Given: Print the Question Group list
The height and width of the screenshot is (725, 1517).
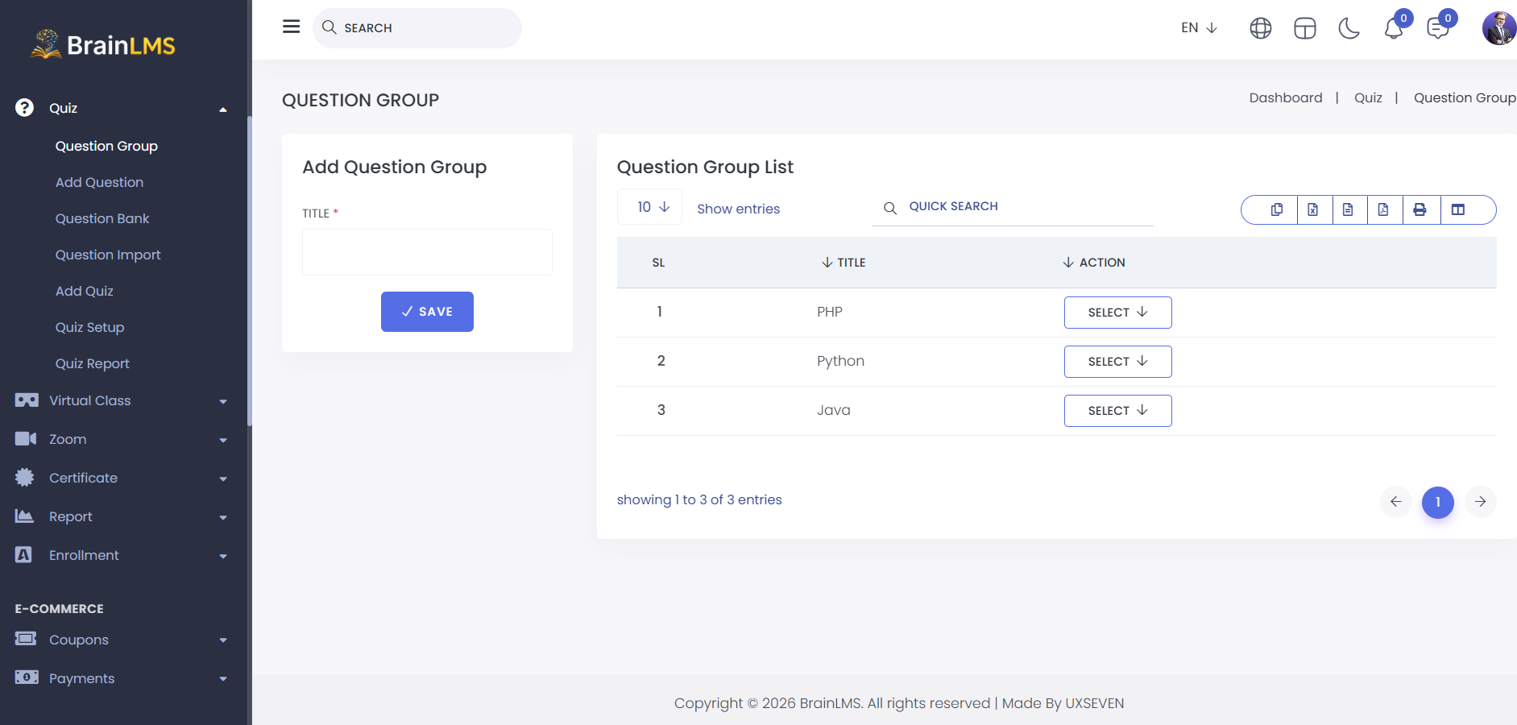Looking at the screenshot, I should 1420,209.
